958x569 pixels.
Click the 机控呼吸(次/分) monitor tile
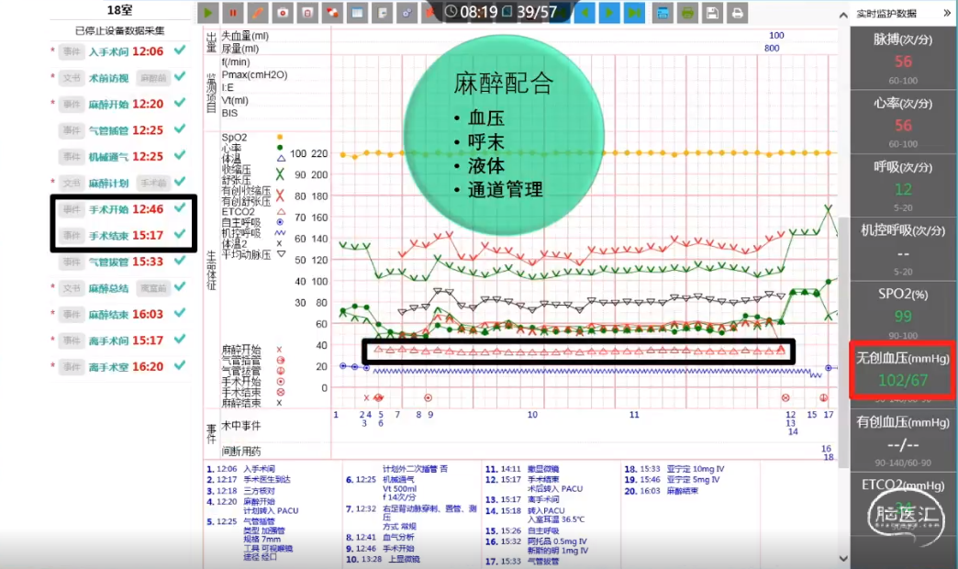pyautogui.click(x=903, y=249)
